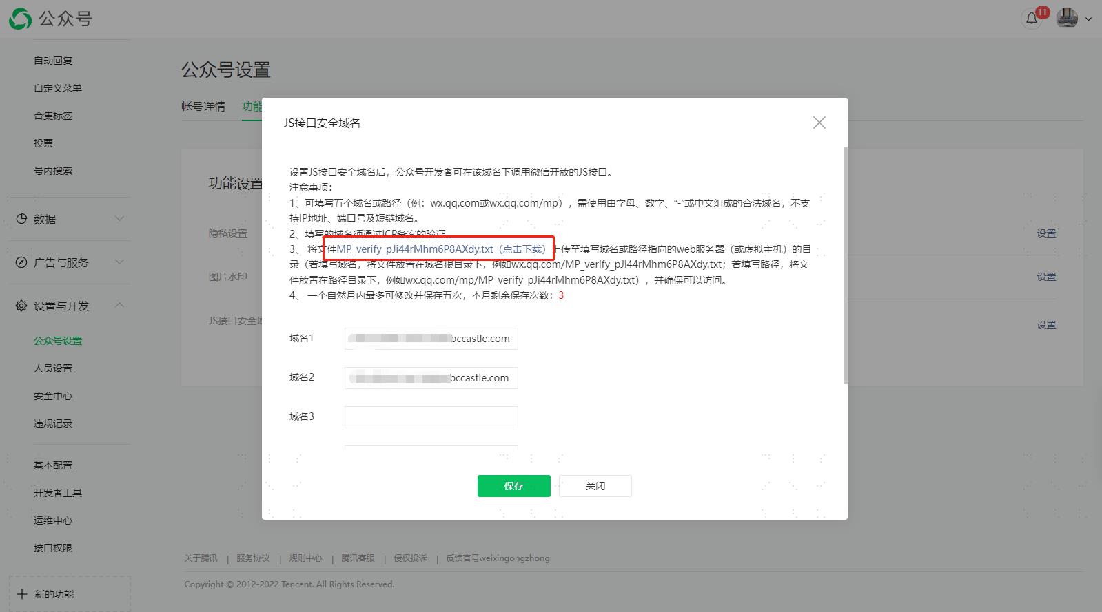The height and width of the screenshot is (612, 1102).
Task: Close the JS接口安全域名 dialog
Action: 819,123
